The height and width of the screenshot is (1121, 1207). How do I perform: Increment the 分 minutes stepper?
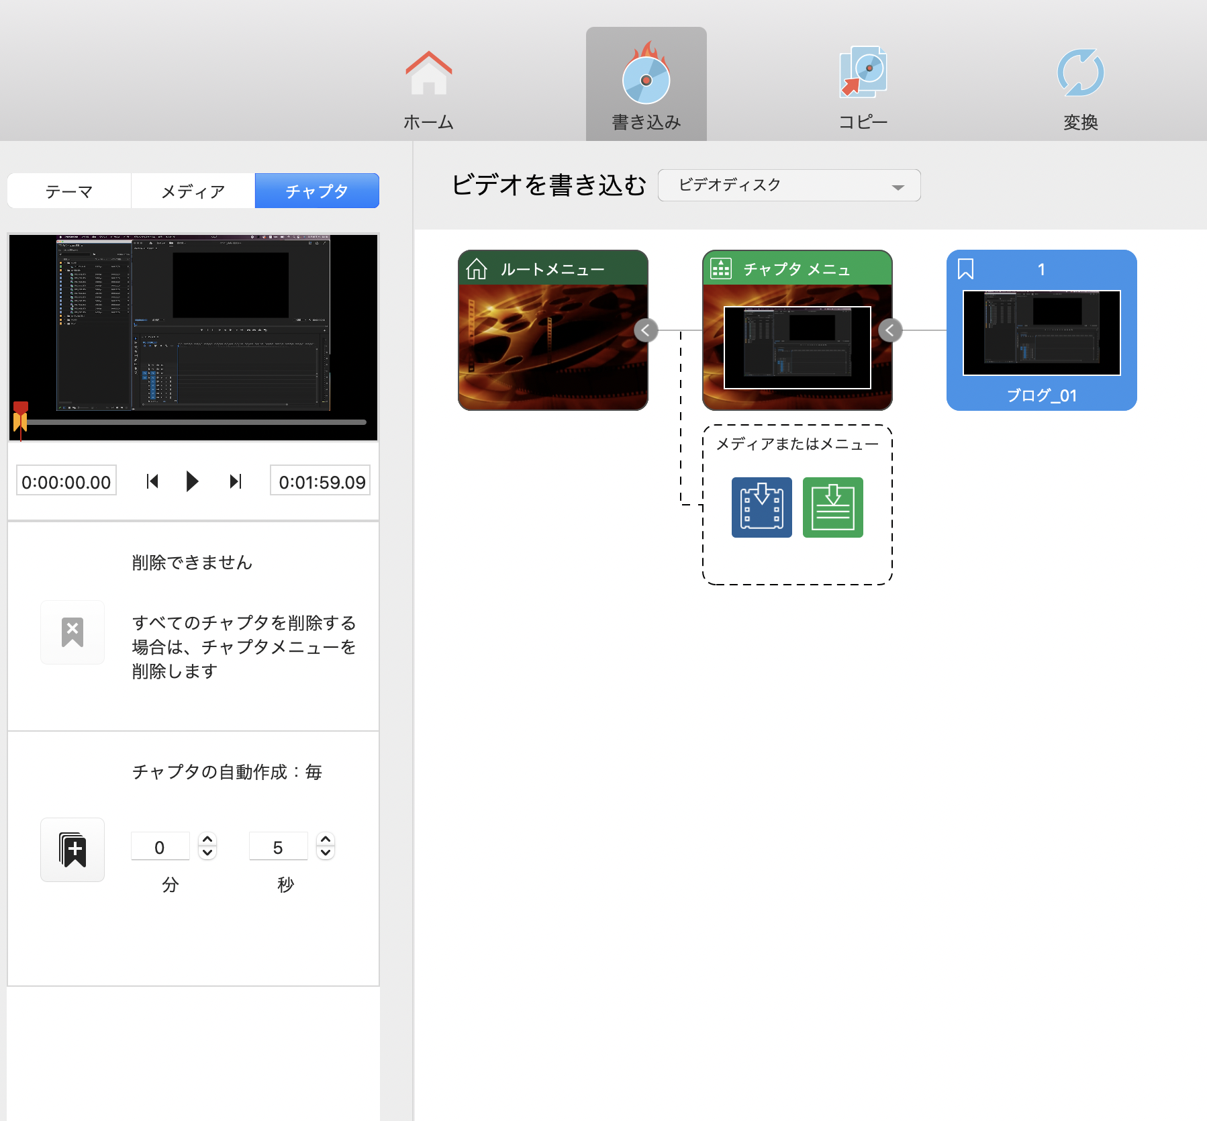tap(207, 841)
